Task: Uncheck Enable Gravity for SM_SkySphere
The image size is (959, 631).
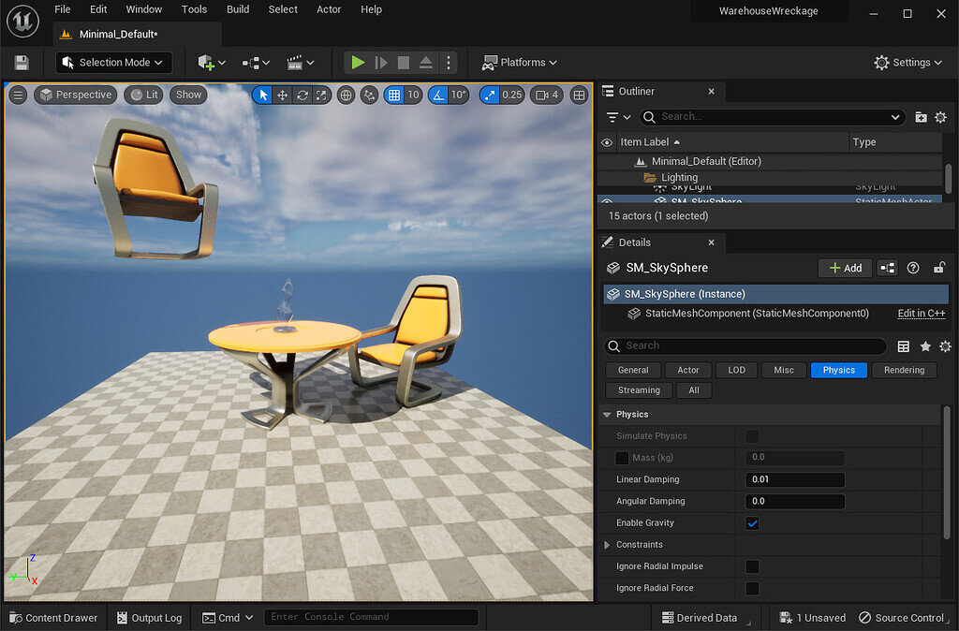Action: (x=753, y=522)
